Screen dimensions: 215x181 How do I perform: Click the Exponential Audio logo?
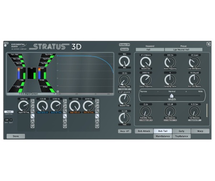pyautogui.click(x=19, y=46)
